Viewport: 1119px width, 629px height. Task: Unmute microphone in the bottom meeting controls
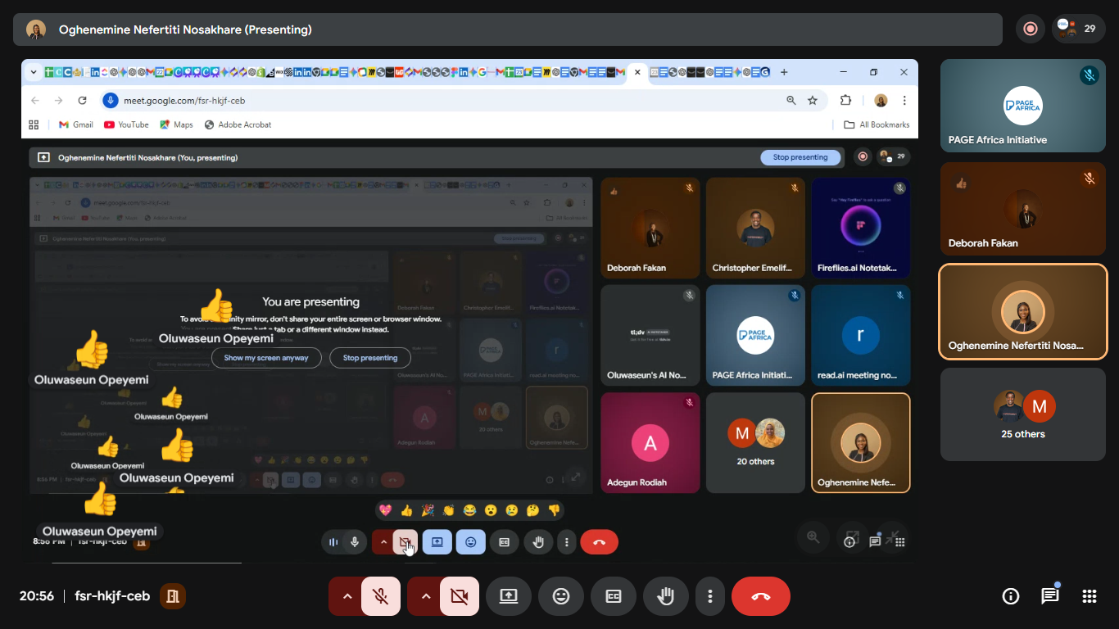pos(380,596)
